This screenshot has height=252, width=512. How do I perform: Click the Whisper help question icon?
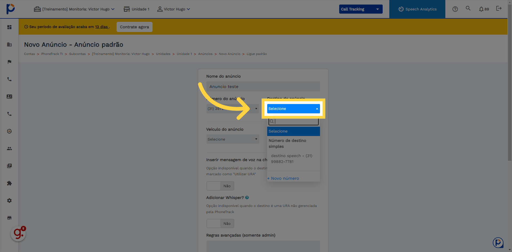pos(247,198)
